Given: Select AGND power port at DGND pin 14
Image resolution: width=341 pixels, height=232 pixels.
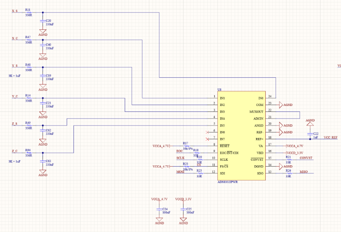Looking at the screenshot, I should (286, 166).
